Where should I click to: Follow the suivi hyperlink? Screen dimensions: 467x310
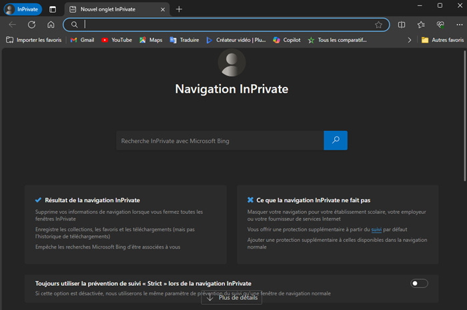(x=376, y=229)
